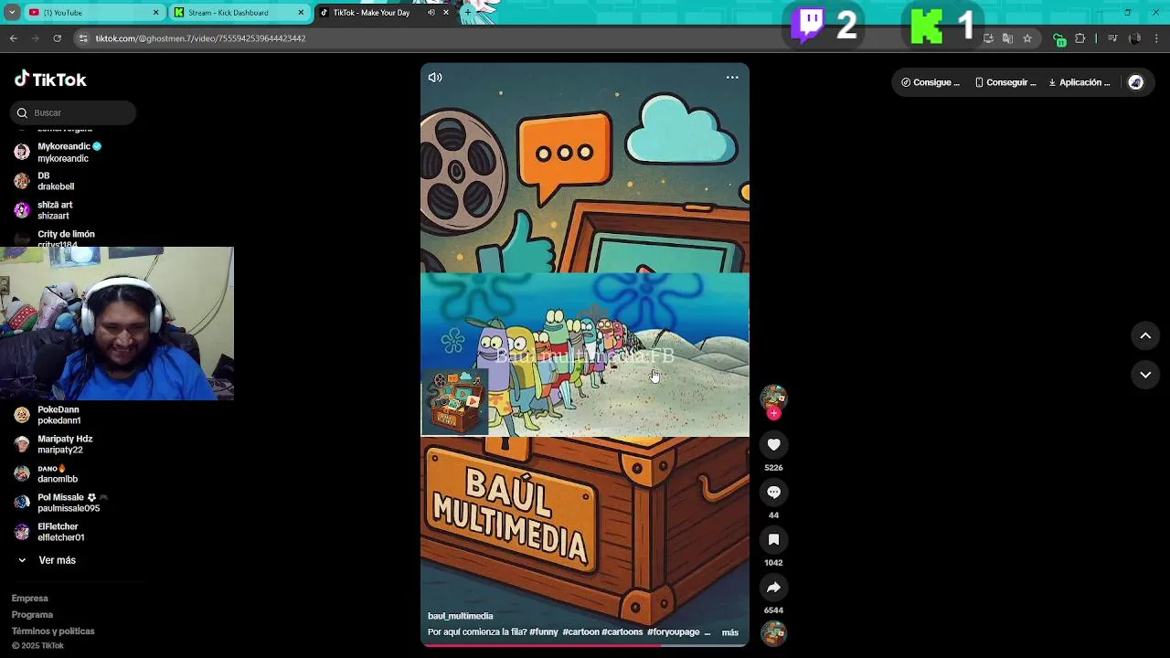Follow creator with the red plus badge
Image resolution: width=1170 pixels, height=658 pixels.
(x=773, y=413)
